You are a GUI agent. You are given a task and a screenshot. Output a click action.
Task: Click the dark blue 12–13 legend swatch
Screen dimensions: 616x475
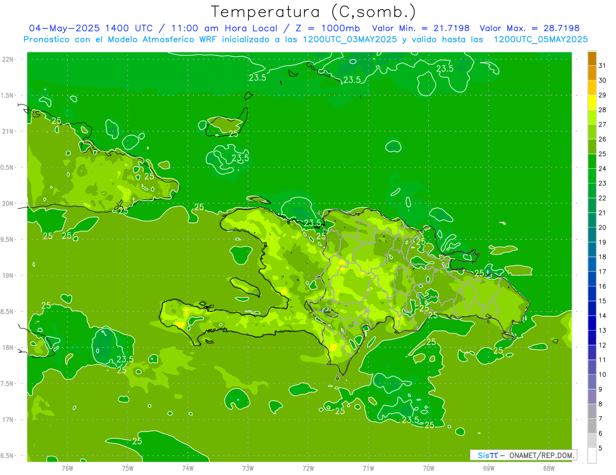click(x=592, y=338)
